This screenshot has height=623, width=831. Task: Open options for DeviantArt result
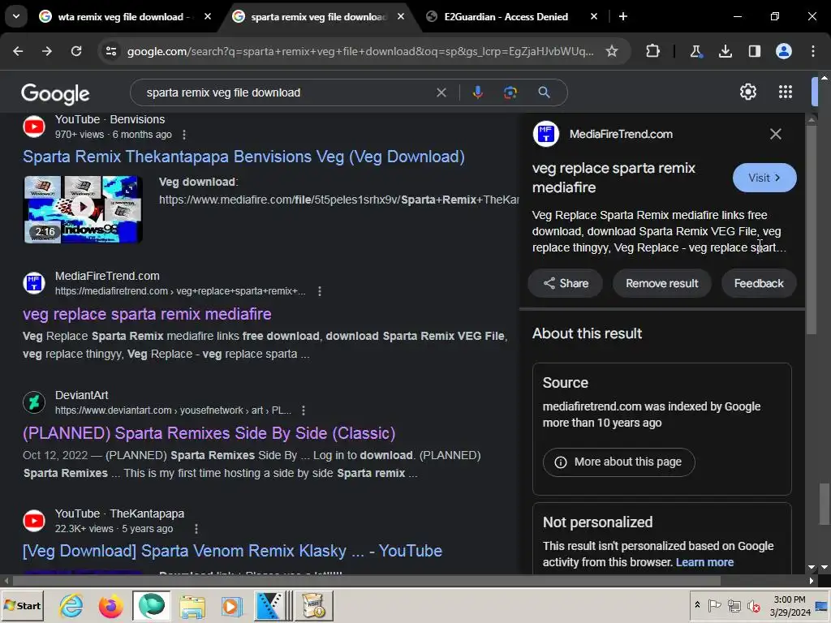point(304,410)
